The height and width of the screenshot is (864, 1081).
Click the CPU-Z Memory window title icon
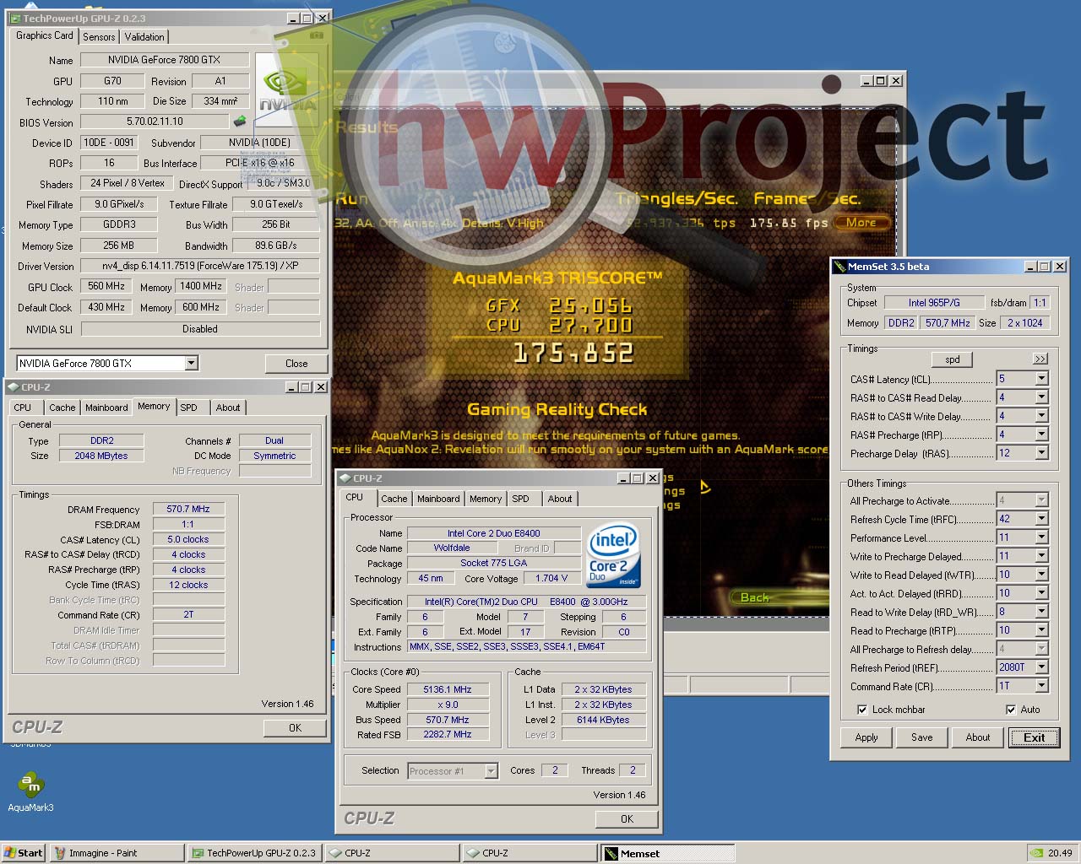[14, 387]
